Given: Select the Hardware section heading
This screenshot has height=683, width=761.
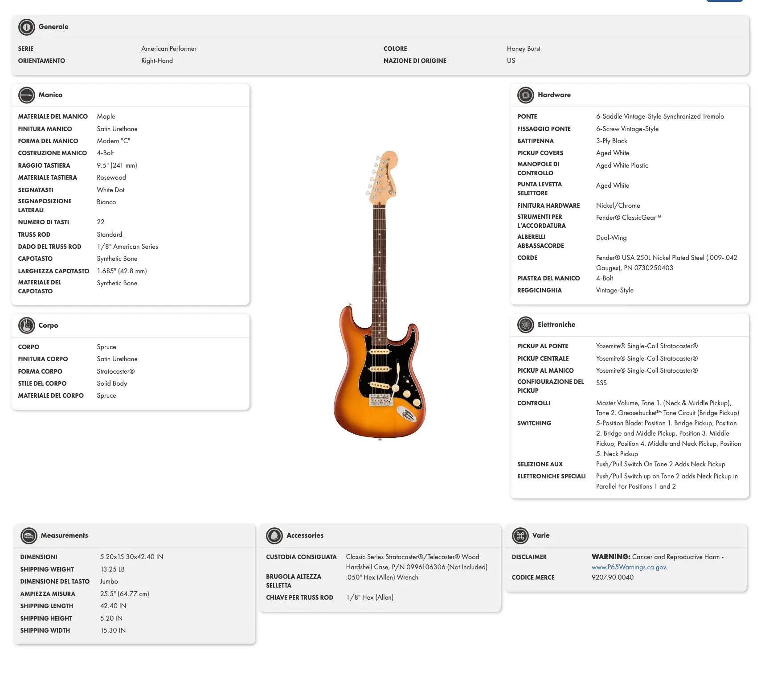Looking at the screenshot, I should pyautogui.click(x=554, y=95).
